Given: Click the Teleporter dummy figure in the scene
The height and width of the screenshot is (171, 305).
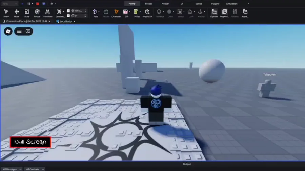Looking at the screenshot, I should click(x=266, y=89).
